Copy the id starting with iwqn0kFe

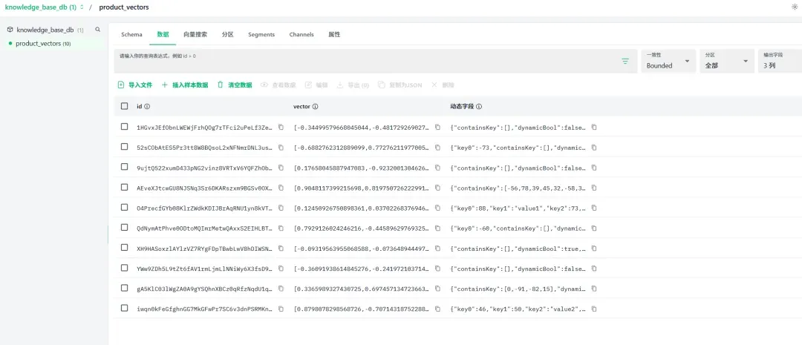281,308
